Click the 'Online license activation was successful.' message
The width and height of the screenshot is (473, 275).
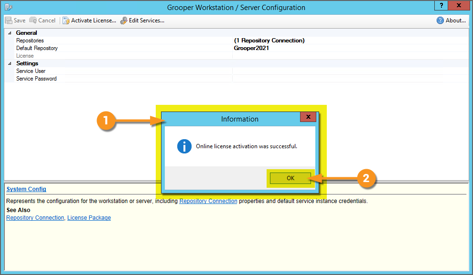(x=247, y=146)
